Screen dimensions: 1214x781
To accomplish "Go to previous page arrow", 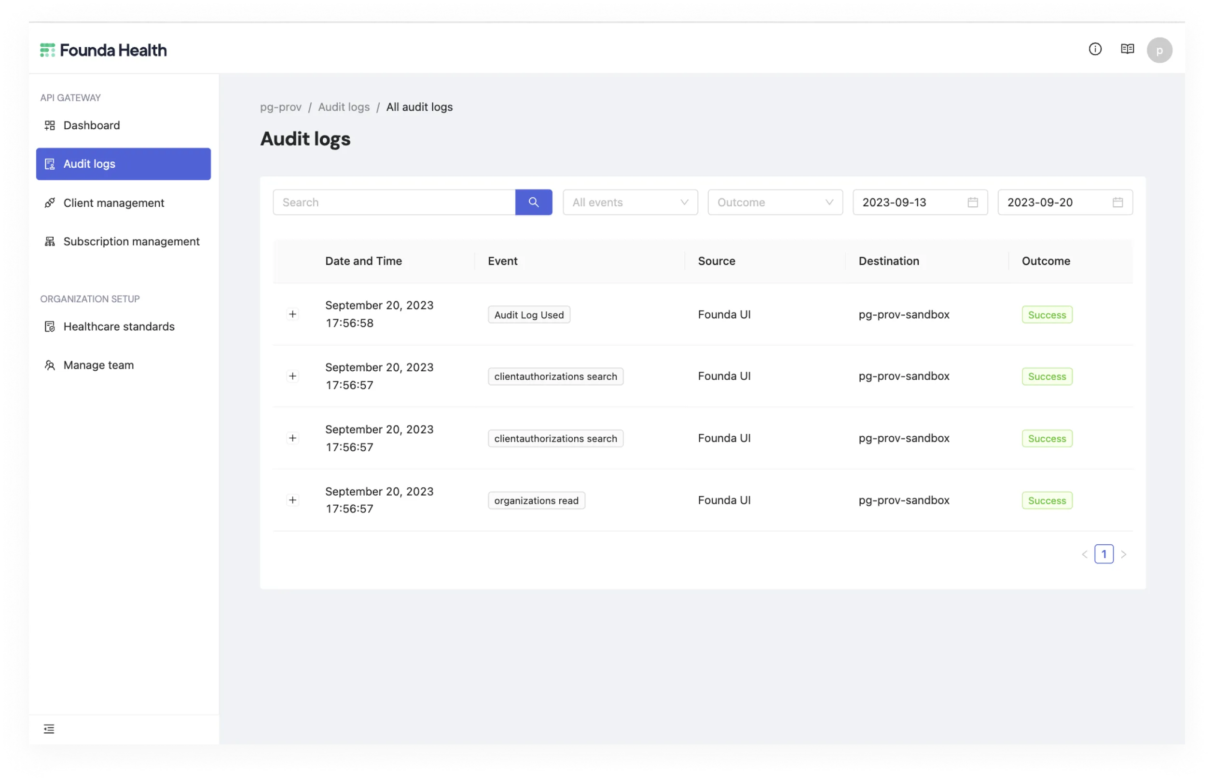I will [x=1084, y=554].
